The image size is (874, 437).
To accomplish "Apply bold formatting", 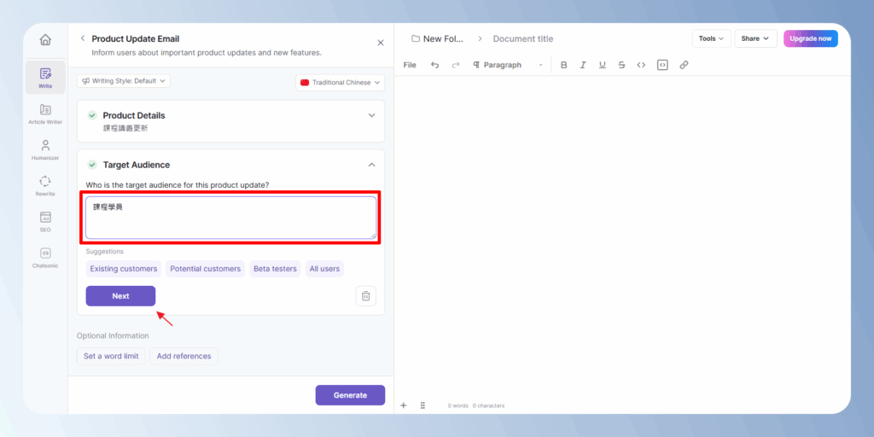I will point(563,65).
